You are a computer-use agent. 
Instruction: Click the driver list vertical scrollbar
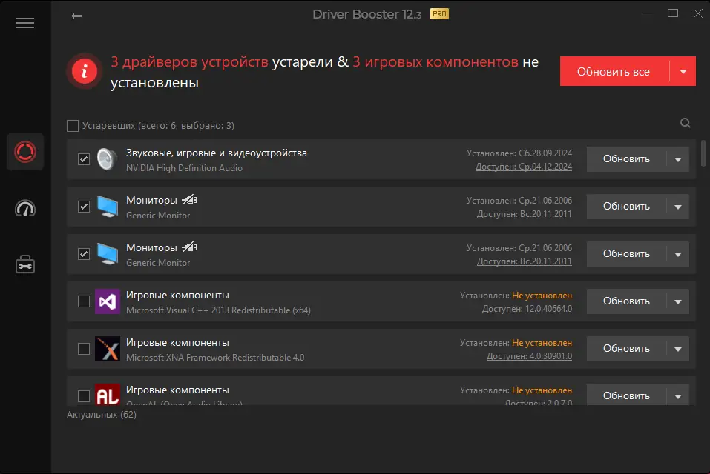coord(703,153)
